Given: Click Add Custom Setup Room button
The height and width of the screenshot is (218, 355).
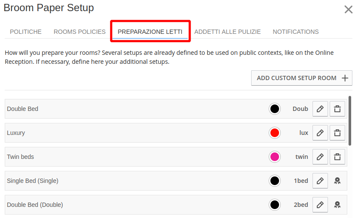Looking at the screenshot, I should click(302, 78).
